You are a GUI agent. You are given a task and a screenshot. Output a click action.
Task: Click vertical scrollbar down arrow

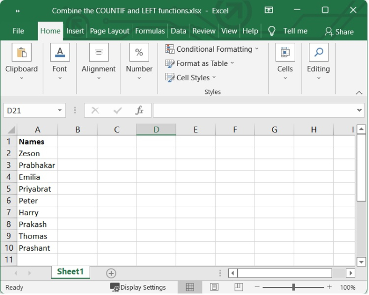361,262
